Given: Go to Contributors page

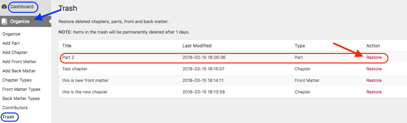Looking at the screenshot, I should point(15,108).
